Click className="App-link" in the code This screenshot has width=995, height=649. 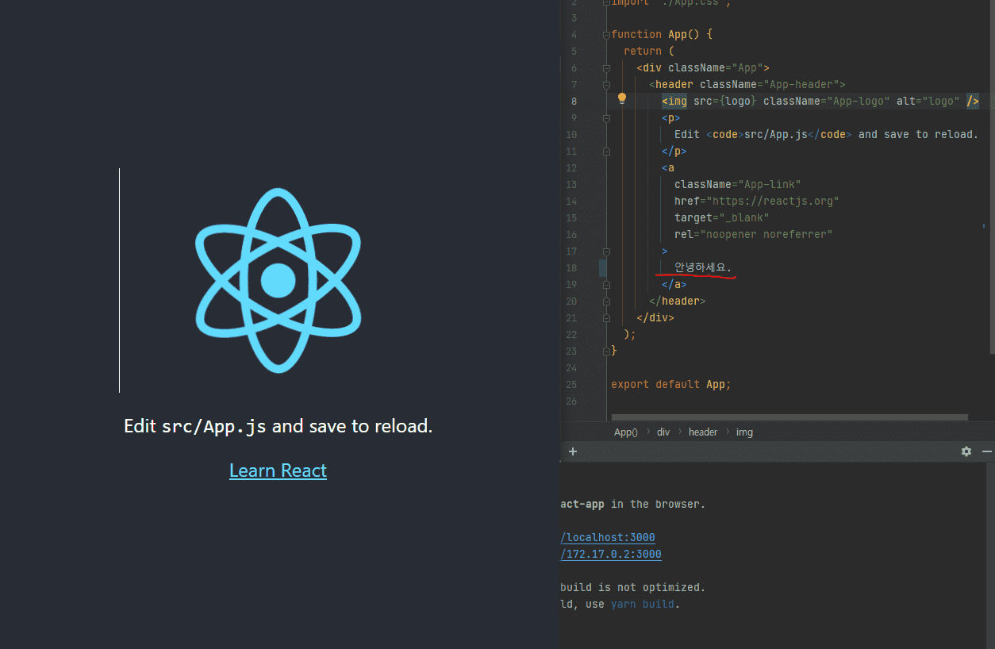[x=737, y=184]
